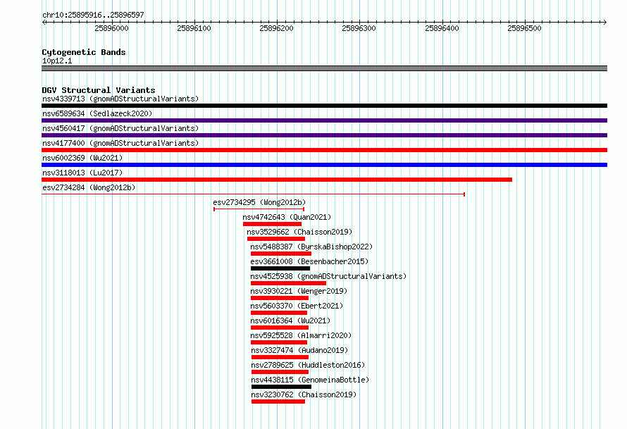Image resolution: width=627 pixels, height=429 pixels.
Task: Open nsv3118013 (Lu2017) variant label
Action: tap(82, 173)
